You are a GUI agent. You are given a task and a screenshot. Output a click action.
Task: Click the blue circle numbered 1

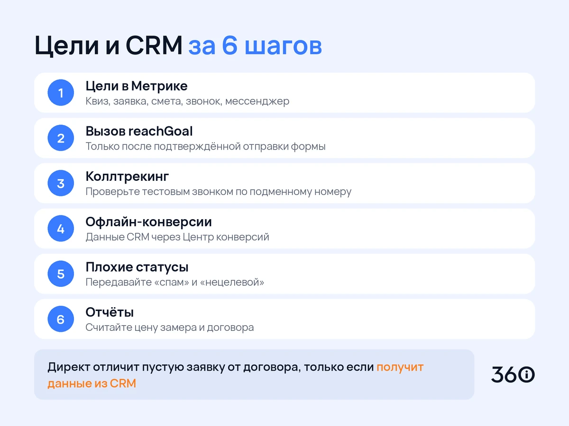coord(61,93)
